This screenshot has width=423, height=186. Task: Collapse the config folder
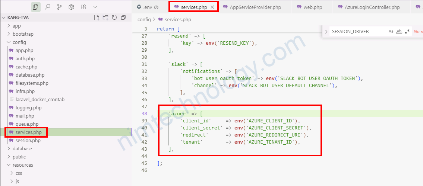[x=19, y=42]
